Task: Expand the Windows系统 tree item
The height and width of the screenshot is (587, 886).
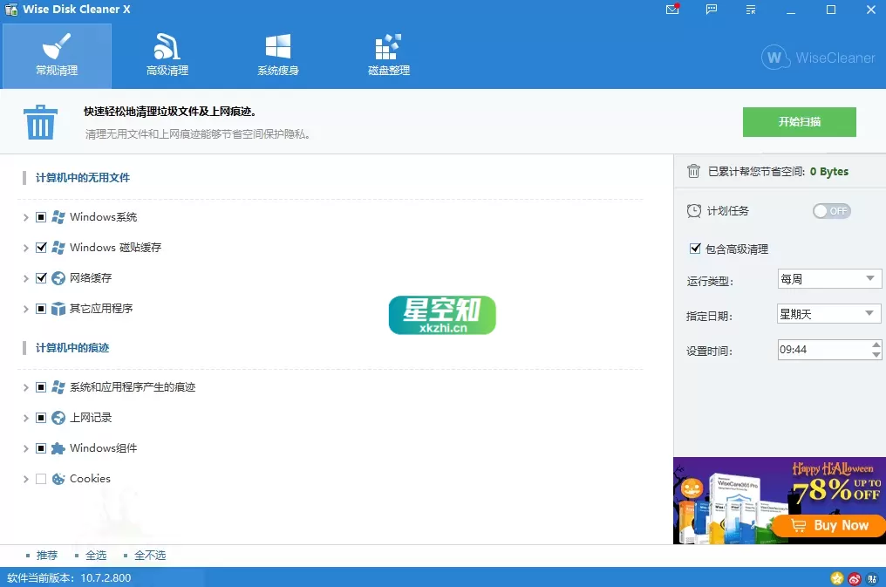Action: (x=25, y=216)
